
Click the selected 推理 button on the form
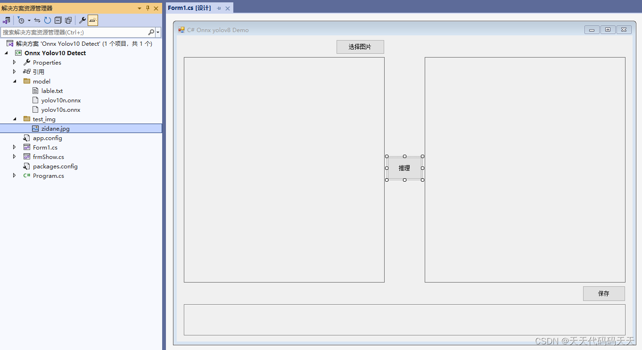404,168
